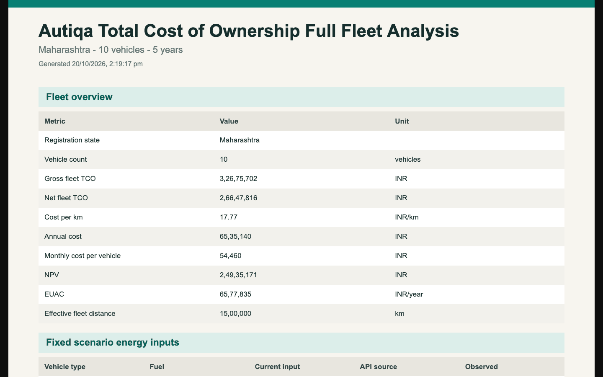The image size is (603, 377).
Task: Click the 'INR/year' unit cell
Action: pos(409,294)
